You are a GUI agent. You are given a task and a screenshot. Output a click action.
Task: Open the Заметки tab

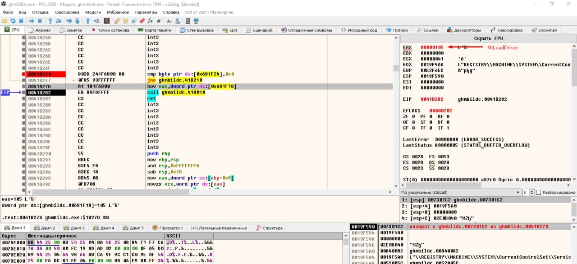71,30
